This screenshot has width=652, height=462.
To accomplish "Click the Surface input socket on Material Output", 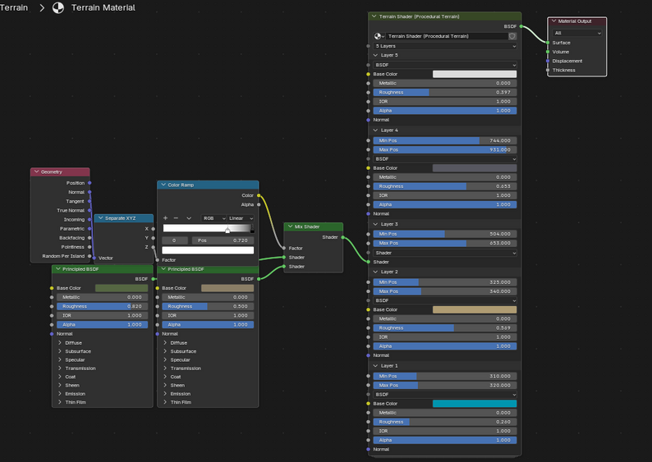I will (548, 43).
